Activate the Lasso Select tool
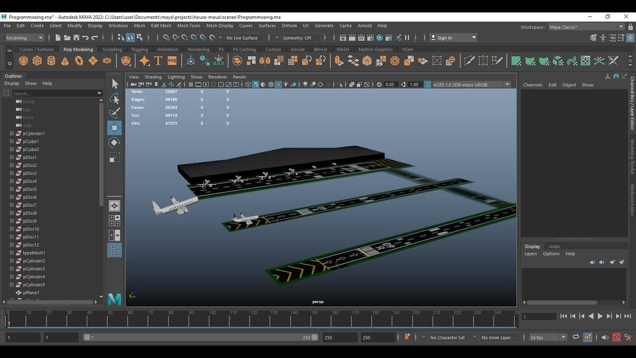Screen dimensions: 636x358 (115, 98)
